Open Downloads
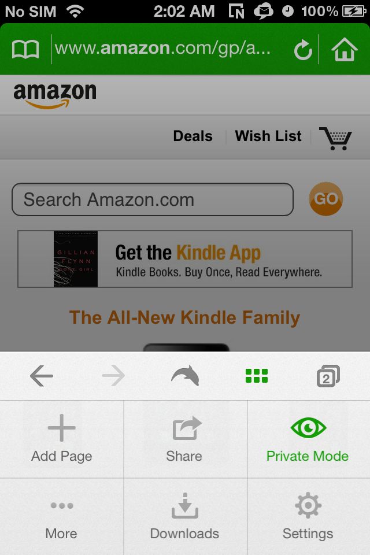 coord(185,517)
